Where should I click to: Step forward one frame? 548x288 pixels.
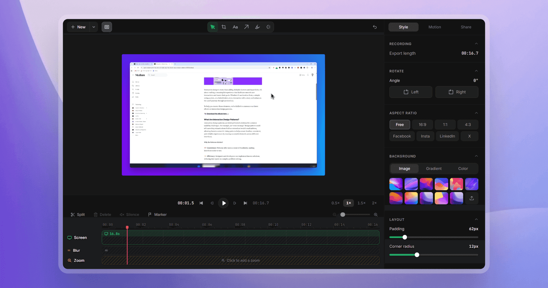click(x=235, y=203)
